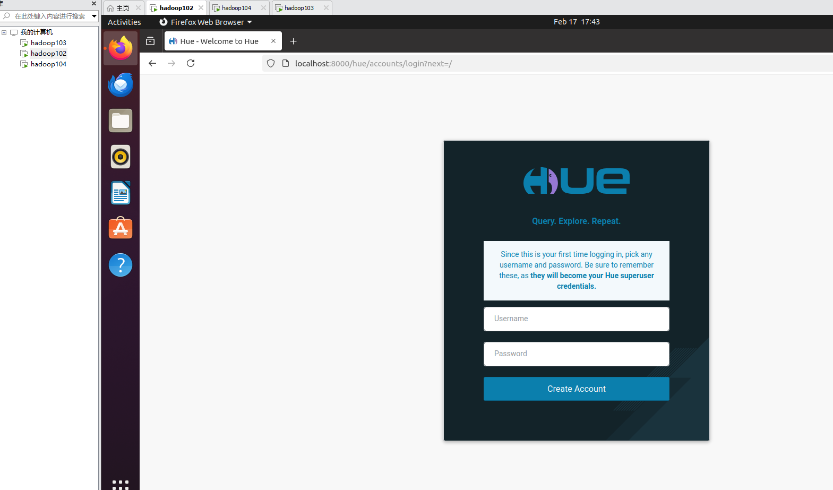
Task: Click the Hue logo
Action: (x=577, y=180)
